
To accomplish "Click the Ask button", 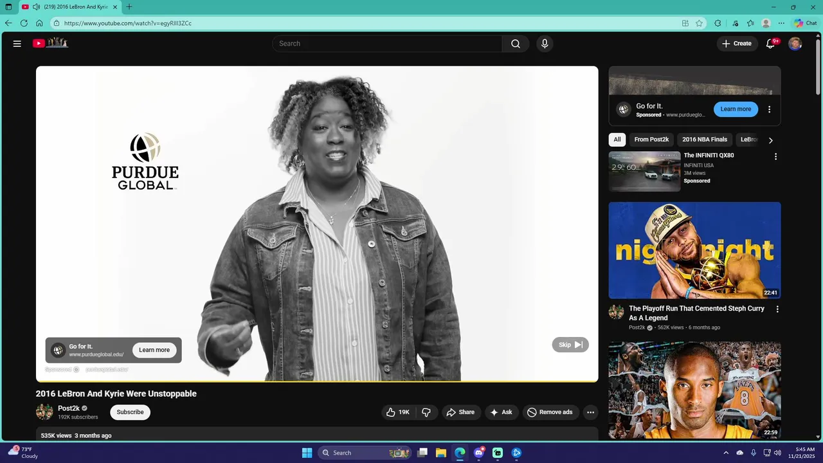I will pyautogui.click(x=501, y=412).
